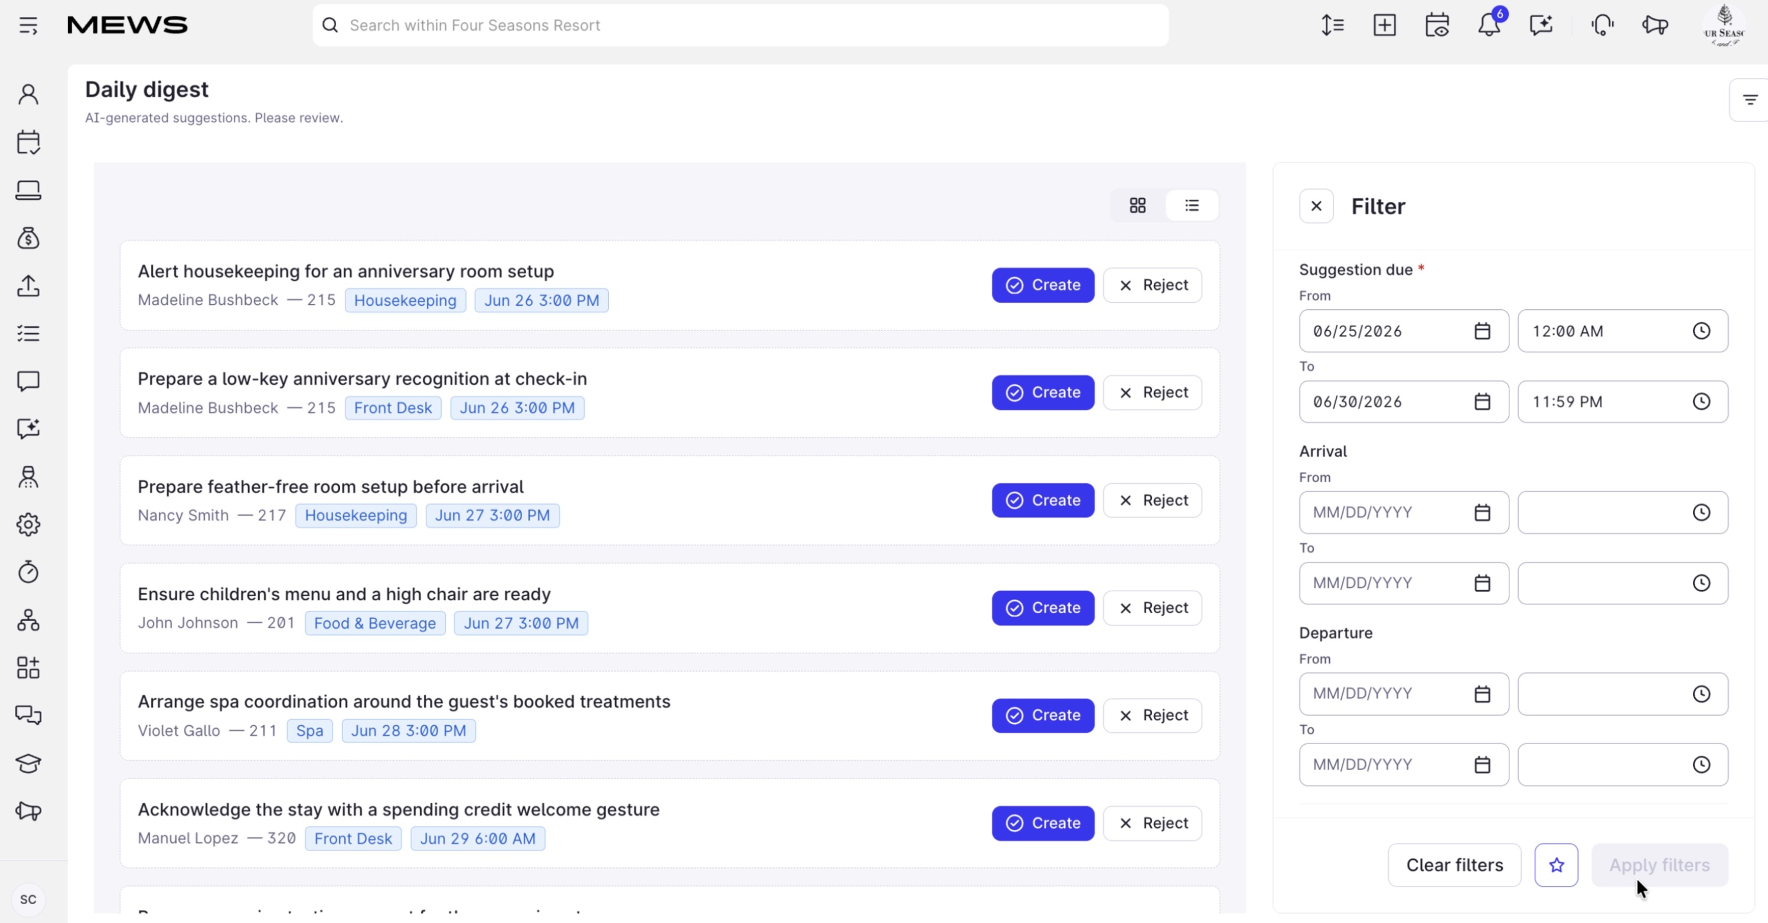Viewport: 1768px width, 923px height.
Task: Click the Arrival To time input field
Action: (x=1623, y=583)
